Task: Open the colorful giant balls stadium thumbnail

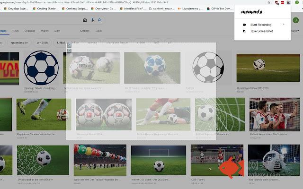Action: pos(100,160)
